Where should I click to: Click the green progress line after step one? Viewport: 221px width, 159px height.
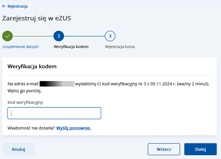pyautogui.click(x=33, y=36)
